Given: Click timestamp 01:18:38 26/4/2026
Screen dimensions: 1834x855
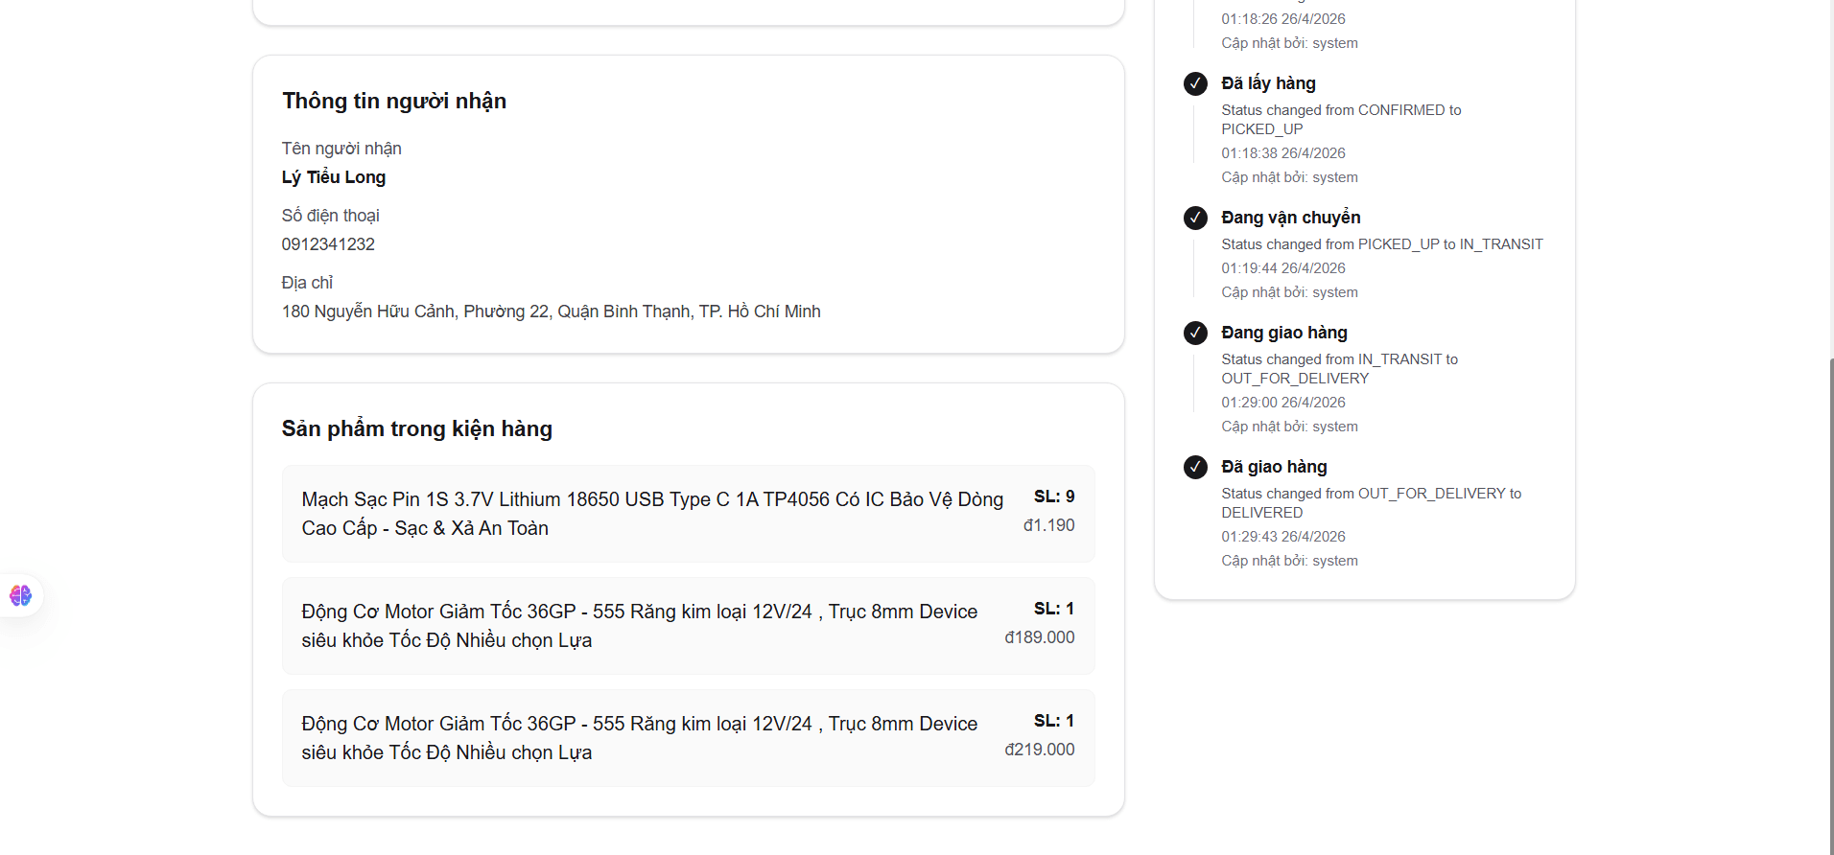Looking at the screenshot, I should click(1283, 153).
